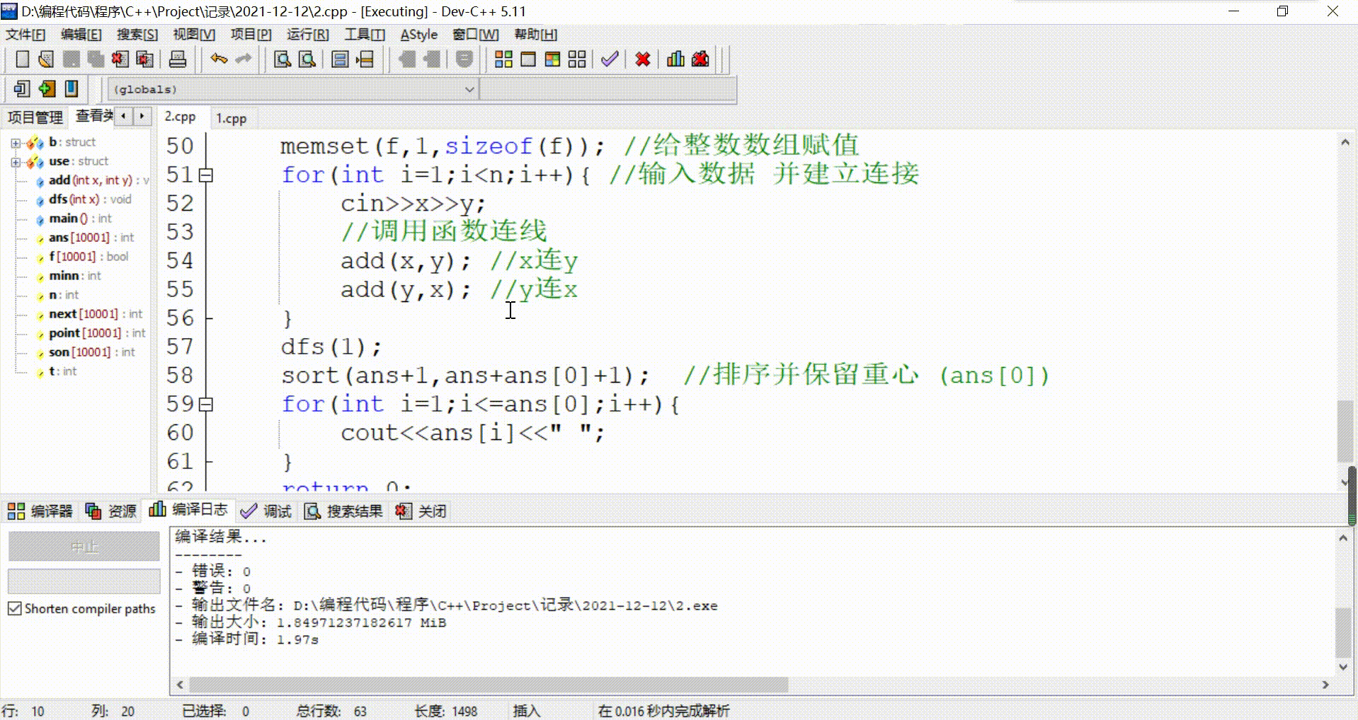Click the Undo arrow icon

tap(219, 59)
